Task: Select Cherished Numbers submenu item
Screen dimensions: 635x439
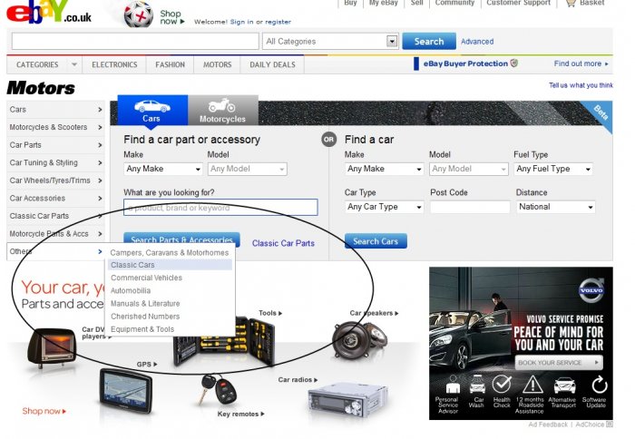Action: click(x=145, y=317)
